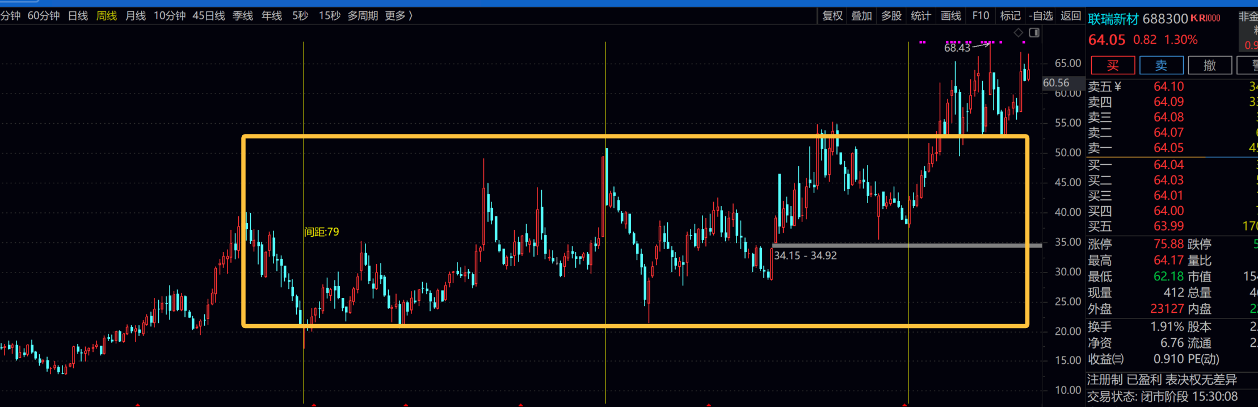Switch to the 日线 daily chart tab
This screenshot has width=1258, height=407.
pos(78,16)
